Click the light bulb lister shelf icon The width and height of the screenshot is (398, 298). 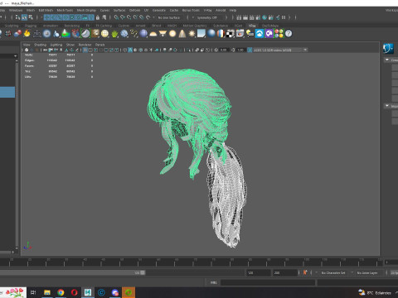(x=250, y=34)
